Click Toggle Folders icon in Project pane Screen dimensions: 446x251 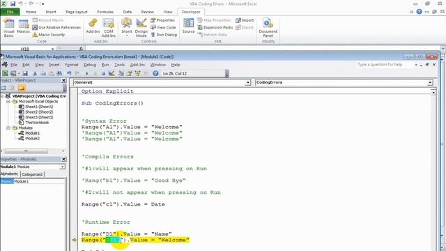22,88
